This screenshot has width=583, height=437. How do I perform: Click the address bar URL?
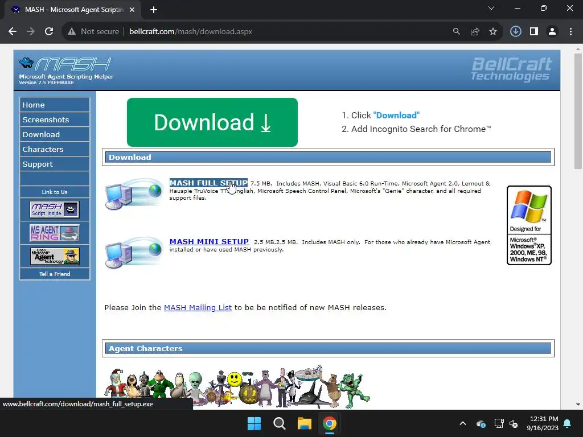(x=191, y=32)
